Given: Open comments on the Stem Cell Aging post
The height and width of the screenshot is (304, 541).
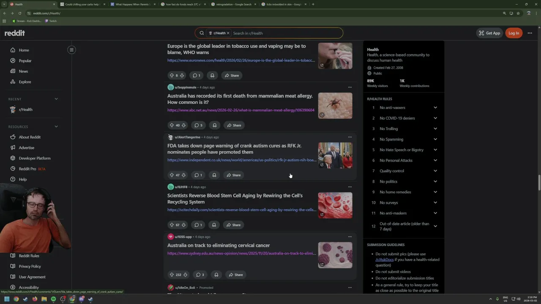Looking at the screenshot, I should [198, 225].
